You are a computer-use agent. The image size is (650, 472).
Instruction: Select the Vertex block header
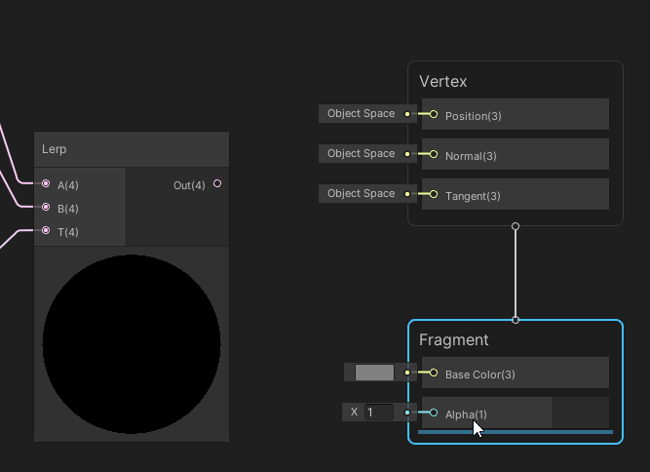coord(443,81)
